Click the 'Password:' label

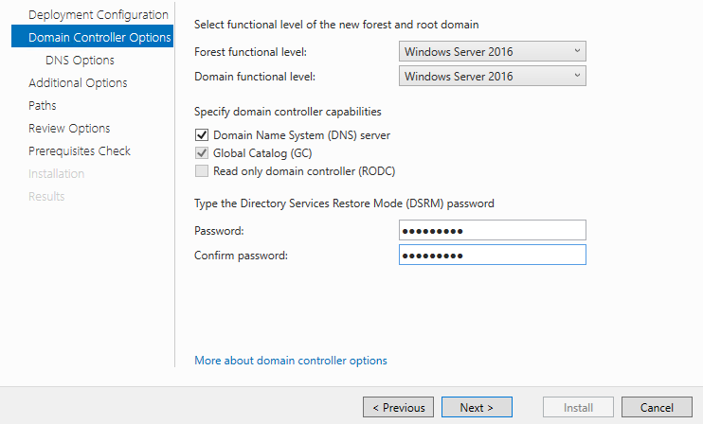pos(219,231)
